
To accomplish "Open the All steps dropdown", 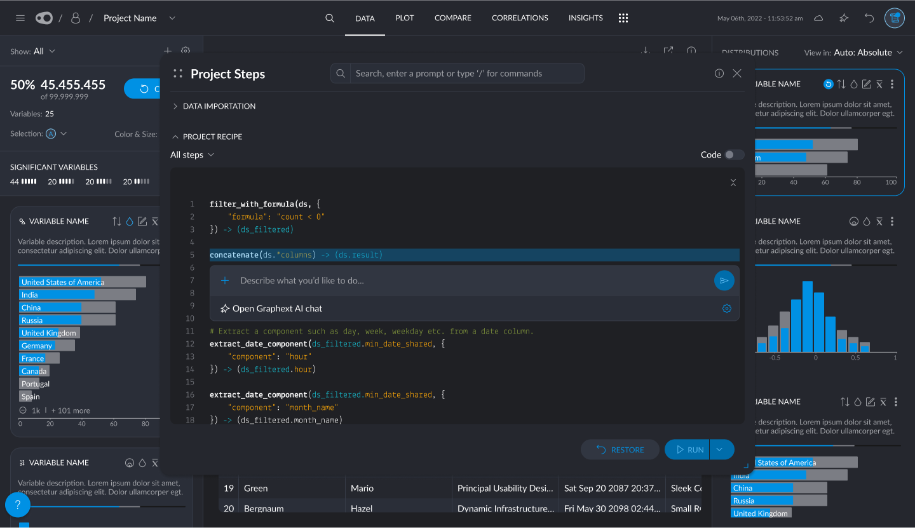I will [192, 154].
